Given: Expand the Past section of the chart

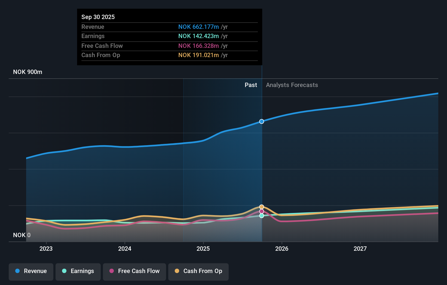Looking at the screenshot, I should click(x=250, y=85).
